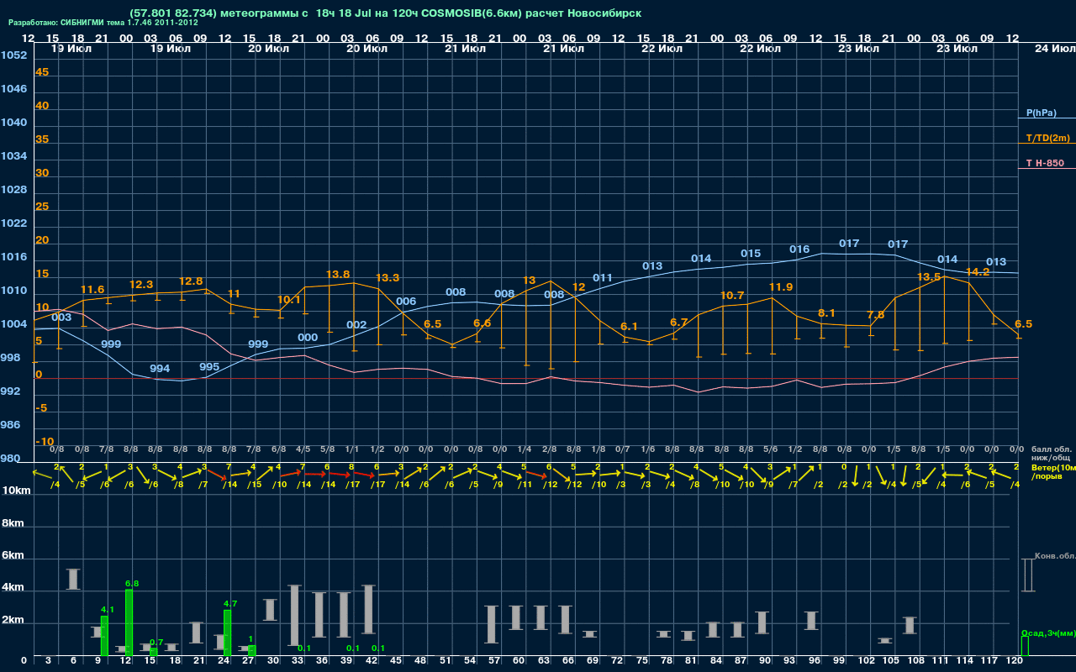Click the -10 temperature axis label
The height and width of the screenshot is (672, 1076).
(x=45, y=442)
